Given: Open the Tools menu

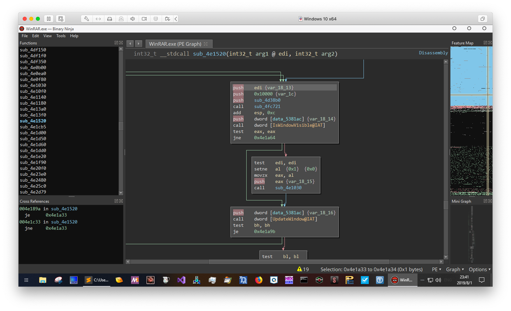Looking at the screenshot, I should point(61,36).
